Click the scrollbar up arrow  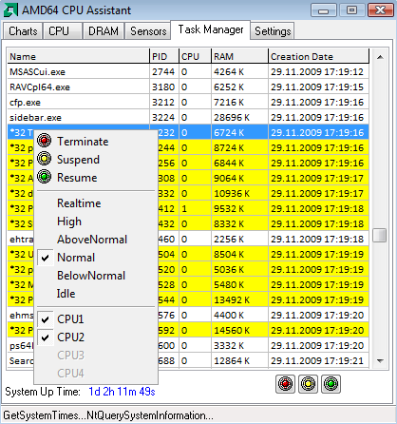[x=380, y=57]
